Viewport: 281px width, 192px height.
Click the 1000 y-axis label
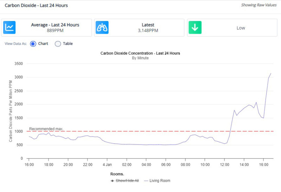pyautogui.click(x=19, y=131)
